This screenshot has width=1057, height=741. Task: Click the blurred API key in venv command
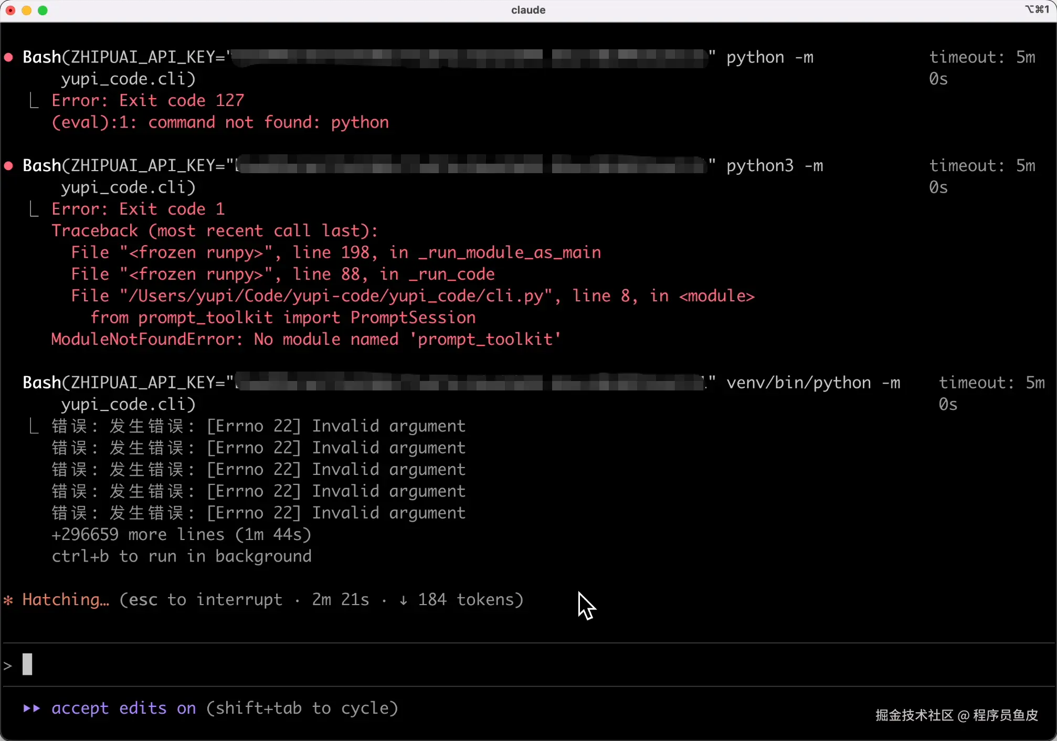pyautogui.click(x=470, y=383)
